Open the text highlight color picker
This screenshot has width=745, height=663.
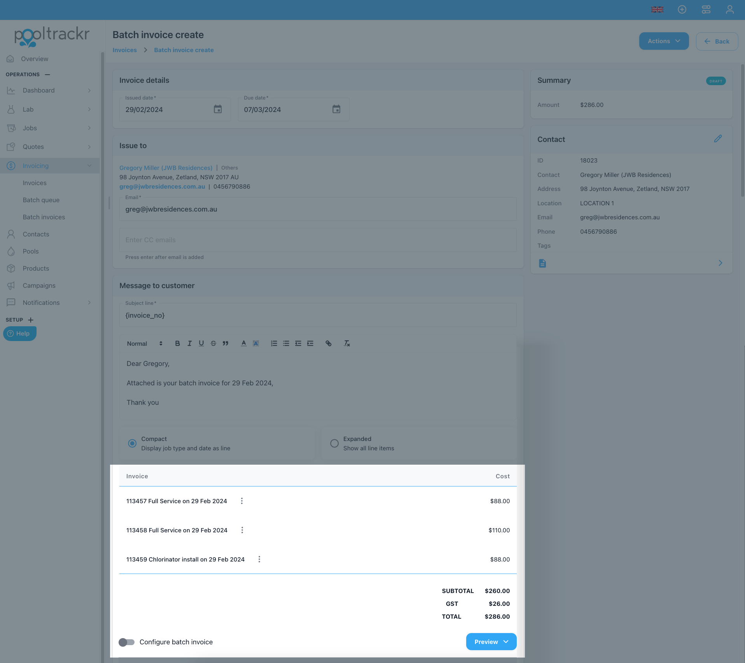click(x=255, y=343)
